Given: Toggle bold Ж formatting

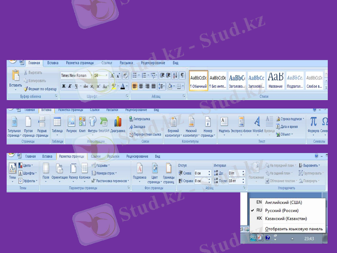Looking at the screenshot, I should pyautogui.click(x=64, y=86).
